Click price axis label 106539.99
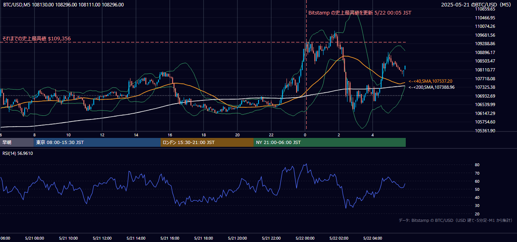The width and height of the screenshot is (517, 242). [485, 104]
